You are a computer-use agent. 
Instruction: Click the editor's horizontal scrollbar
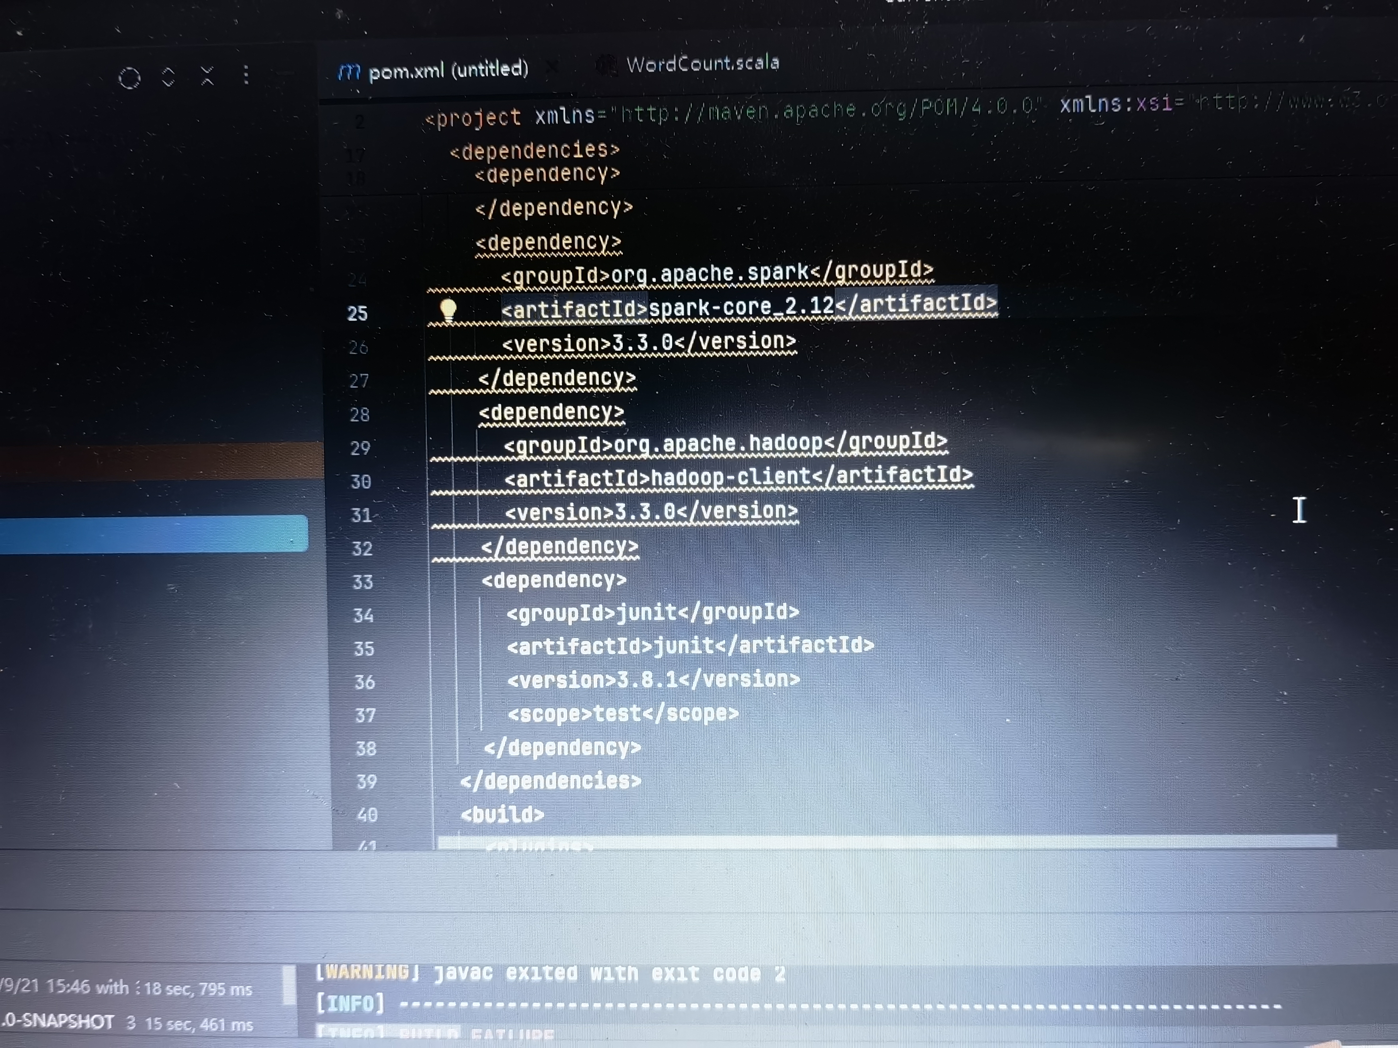coord(885,841)
